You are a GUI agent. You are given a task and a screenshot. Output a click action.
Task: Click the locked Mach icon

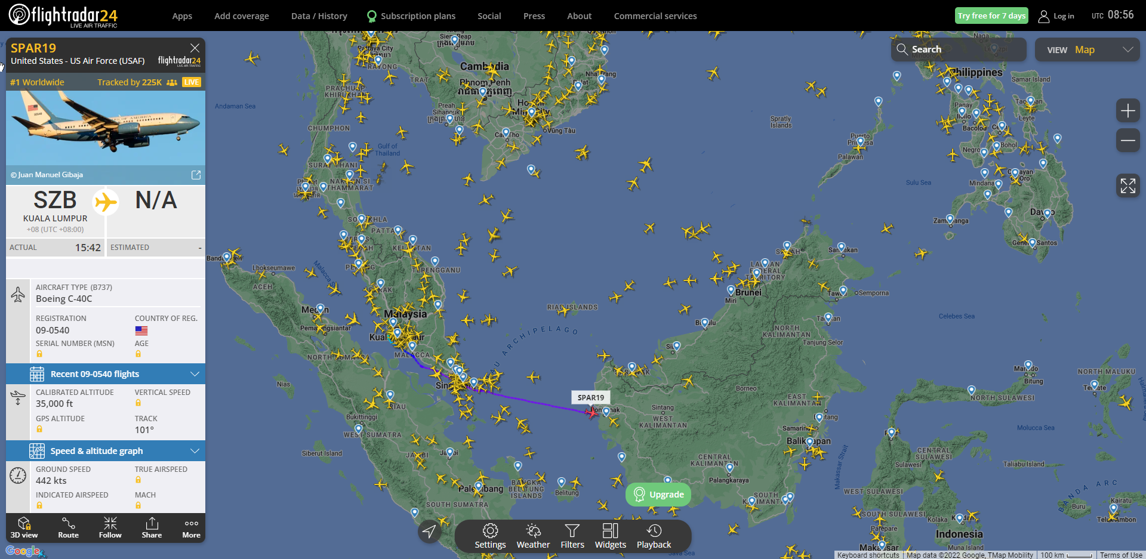coord(138,505)
